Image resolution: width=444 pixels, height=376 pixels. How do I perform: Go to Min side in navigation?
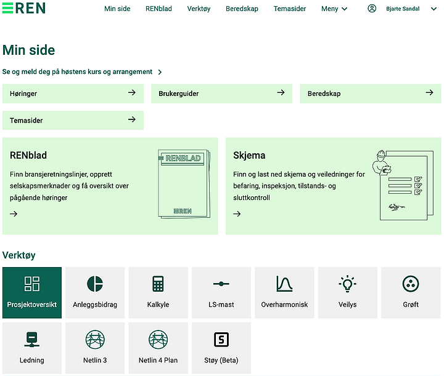117,9
